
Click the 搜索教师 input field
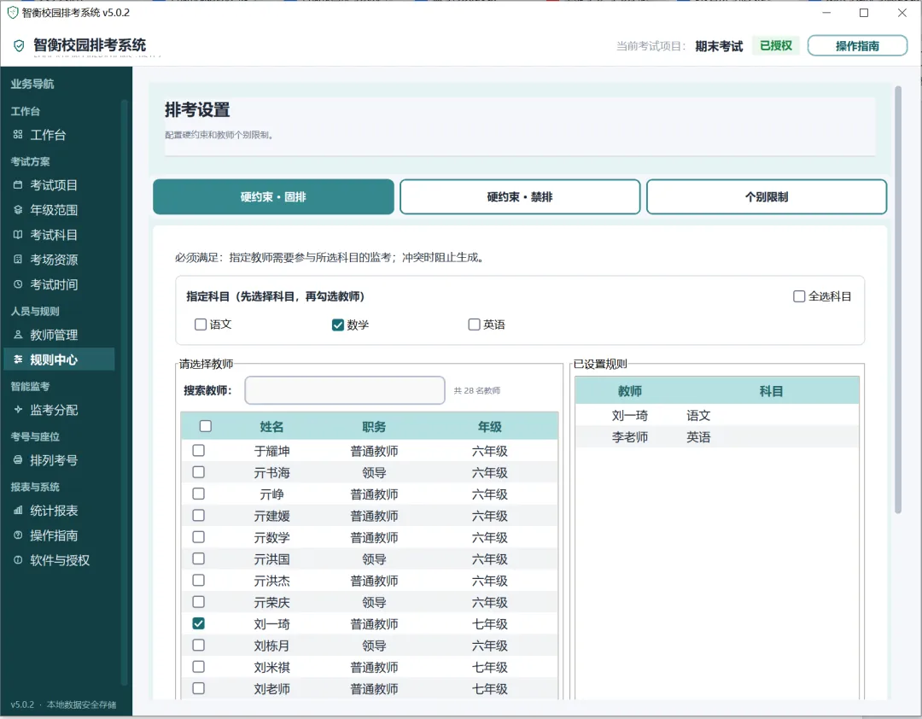click(x=345, y=390)
